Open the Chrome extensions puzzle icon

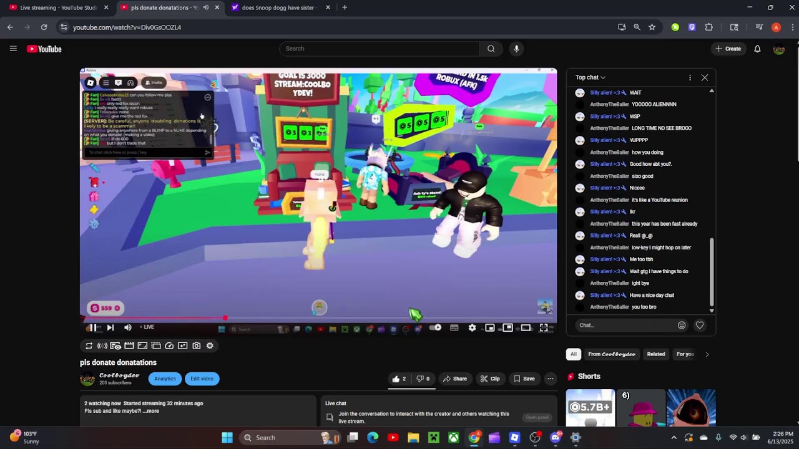[x=709, y=27]
